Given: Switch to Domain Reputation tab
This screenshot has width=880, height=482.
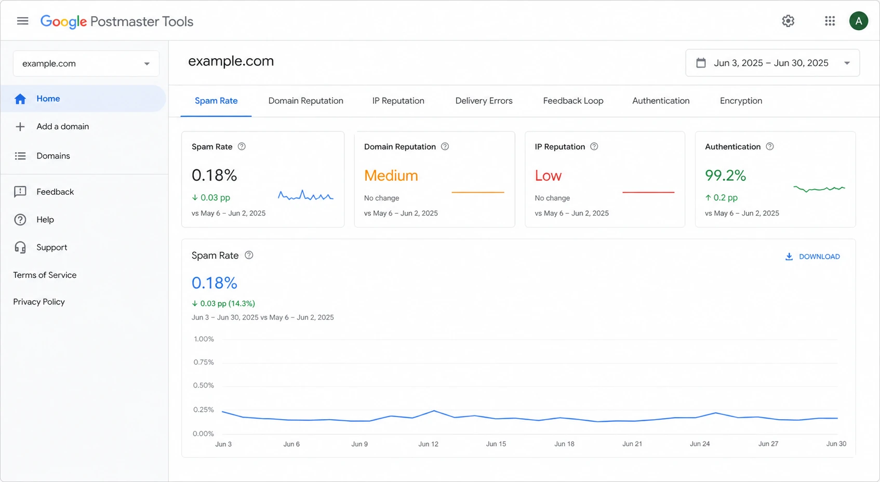Looking at the screenshot, I should click(x=305, y=101).
